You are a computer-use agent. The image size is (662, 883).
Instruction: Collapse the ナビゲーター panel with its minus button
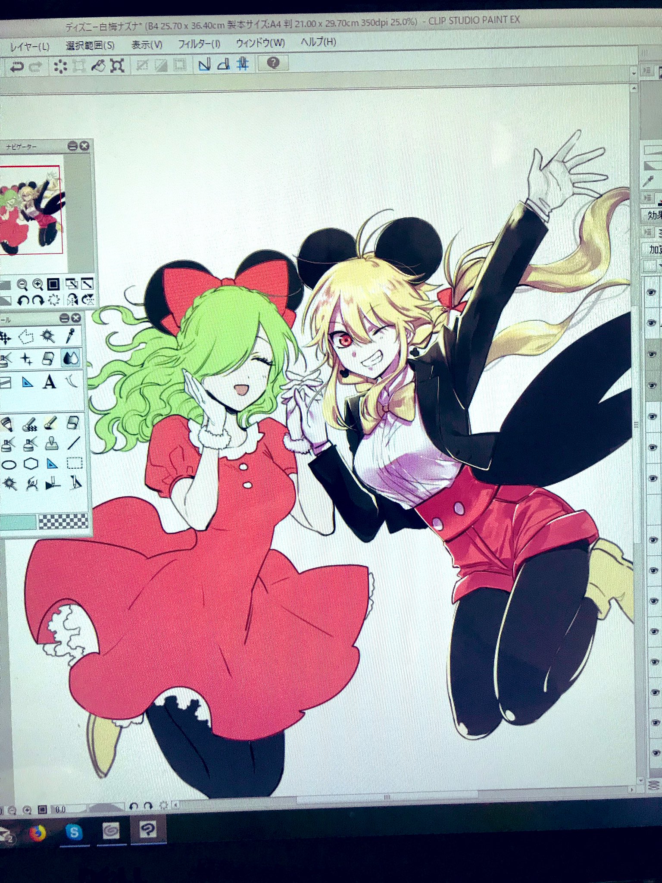72,146
